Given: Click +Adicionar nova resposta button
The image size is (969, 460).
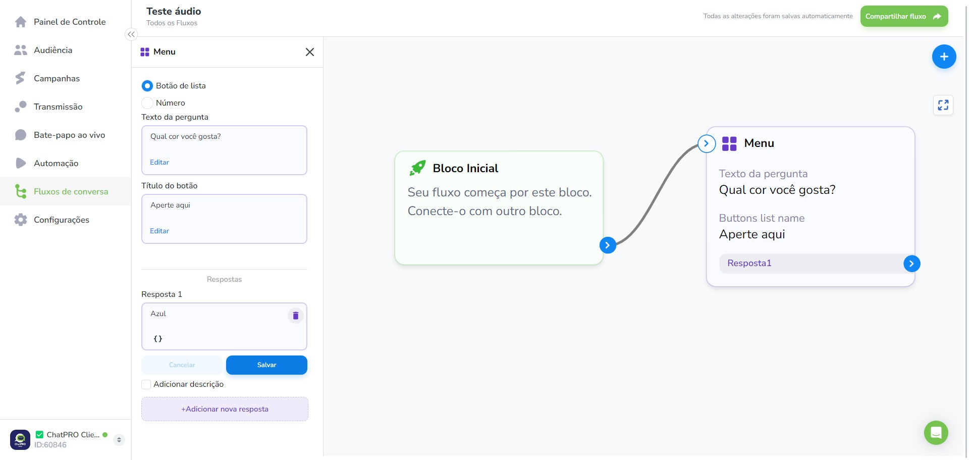Looking at the screenshot, I should tap(225, 409).
